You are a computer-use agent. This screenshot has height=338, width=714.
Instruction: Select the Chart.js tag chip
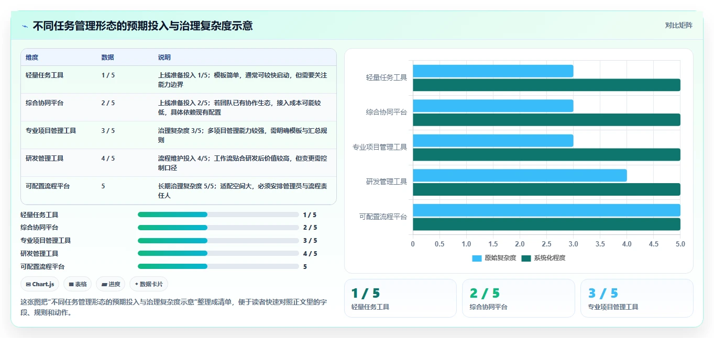40,284
